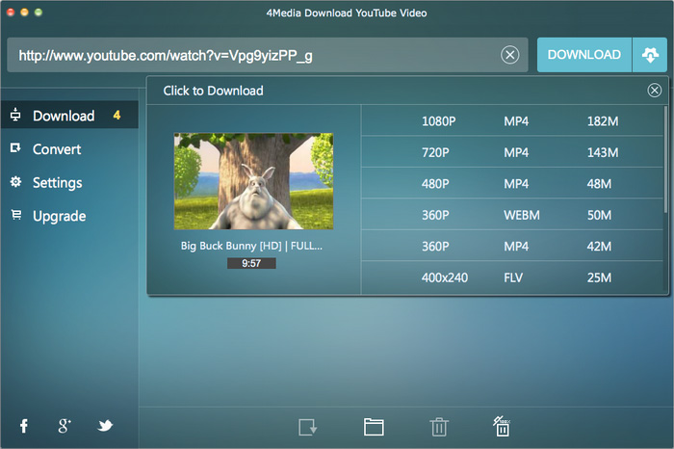Click the import task icon in bottom toolbar
674x449 pixels.
pyautogui.click(x=308, y=427)
